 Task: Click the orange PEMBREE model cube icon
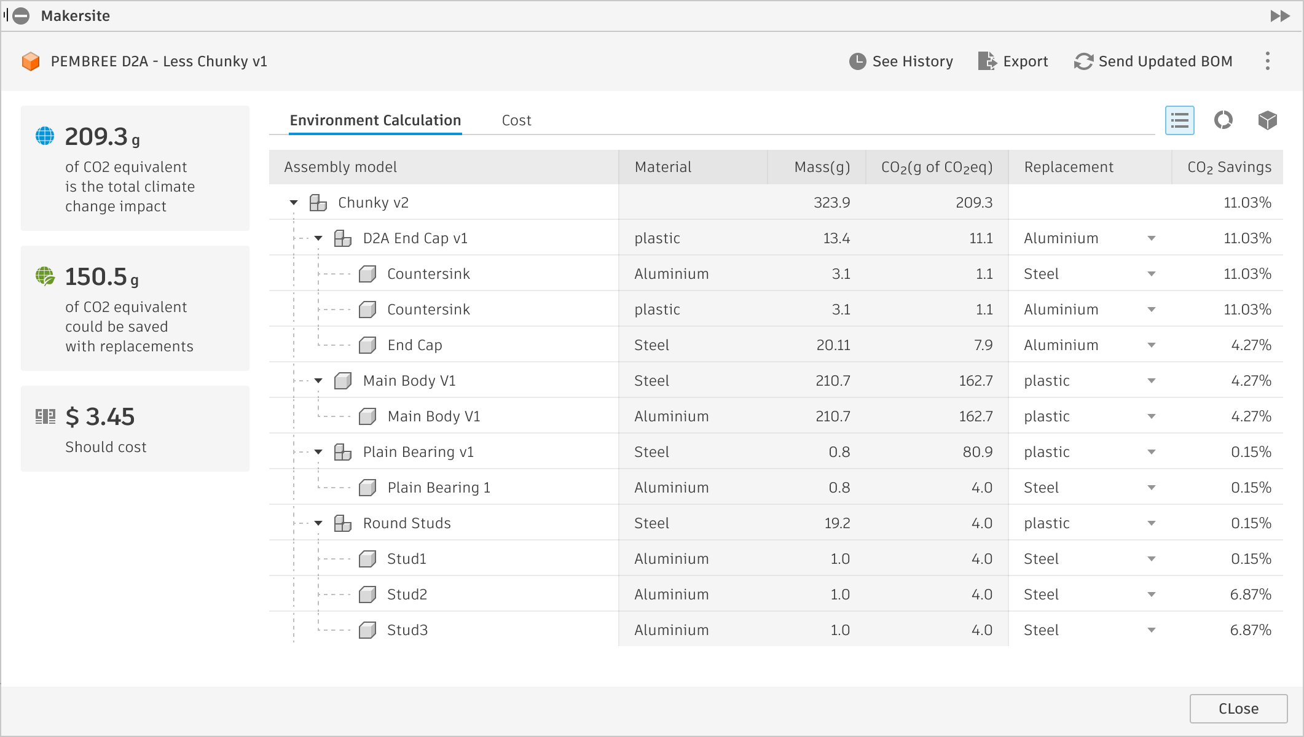click(30, 61)
